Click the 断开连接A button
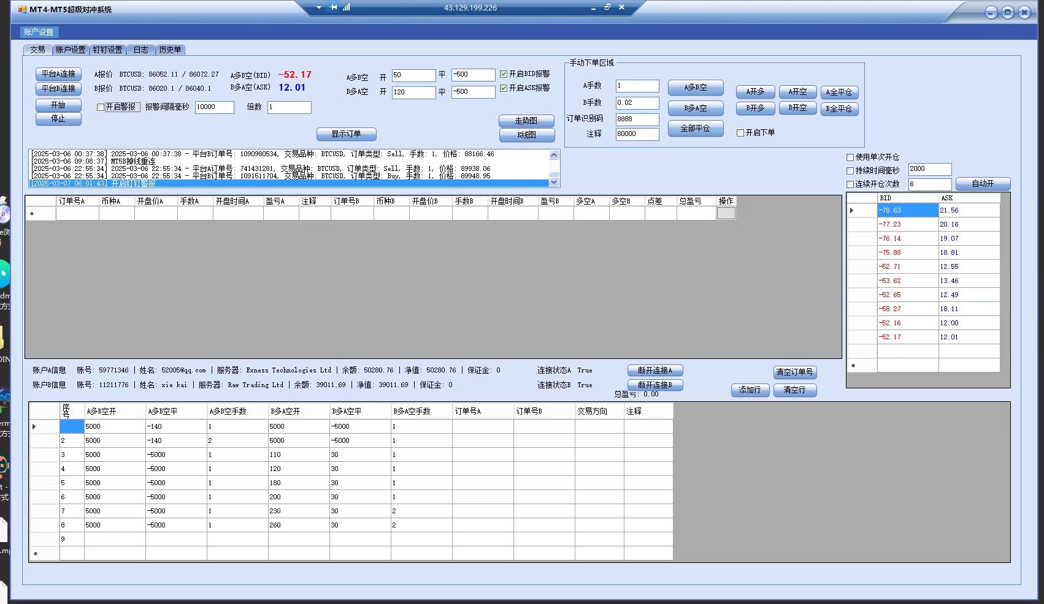This screenshot has height=604, width=1044. click(654, 371)
